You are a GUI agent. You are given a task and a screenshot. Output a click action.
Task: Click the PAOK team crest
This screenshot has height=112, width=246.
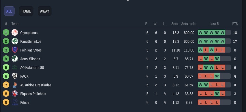[x=15, y=76]
